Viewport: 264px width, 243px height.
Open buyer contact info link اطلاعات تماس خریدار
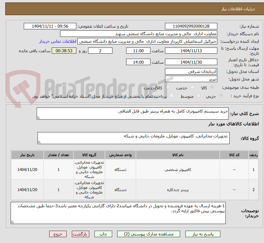click(x=58, y=41)
